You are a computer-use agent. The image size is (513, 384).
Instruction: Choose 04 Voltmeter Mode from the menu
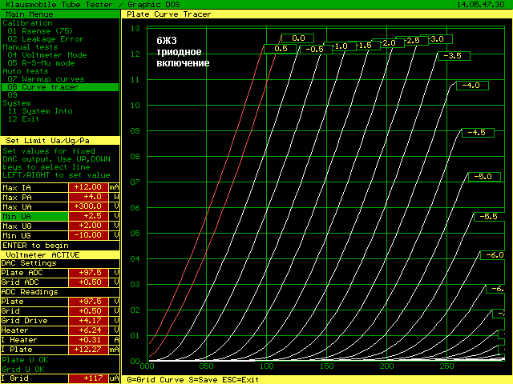[x=47, y=55]
